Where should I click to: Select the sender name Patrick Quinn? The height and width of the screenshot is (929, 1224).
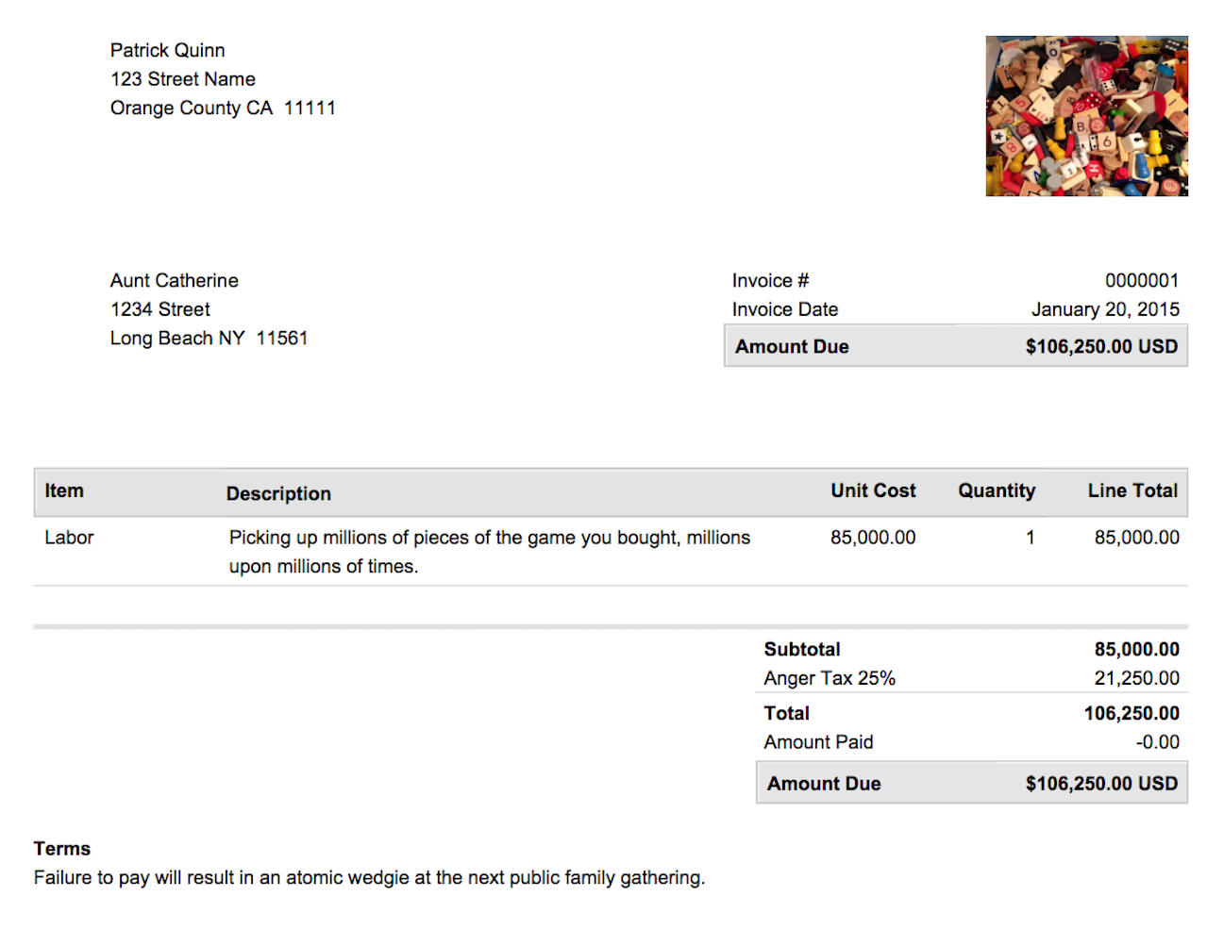[x=167, y=50]
